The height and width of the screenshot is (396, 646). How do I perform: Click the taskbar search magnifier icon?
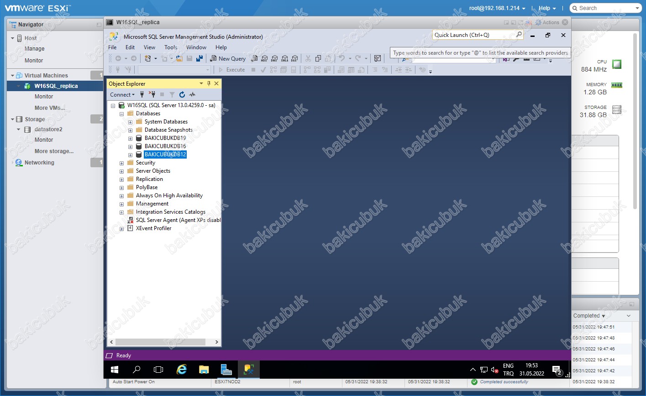pos(137,370)
